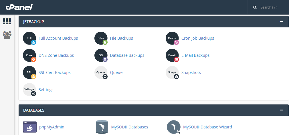Viewport: 289px width, 135px height.
Task: Click the Queue icon
Action: (101, 72)
